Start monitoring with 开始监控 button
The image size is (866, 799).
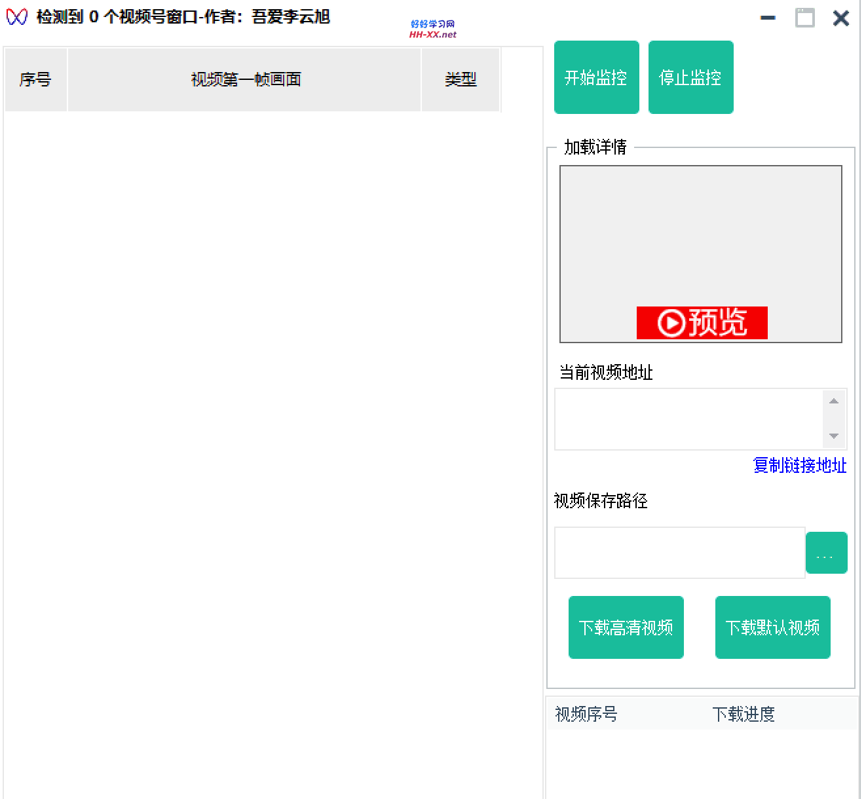pyautogui.click(x=596, y=77)
